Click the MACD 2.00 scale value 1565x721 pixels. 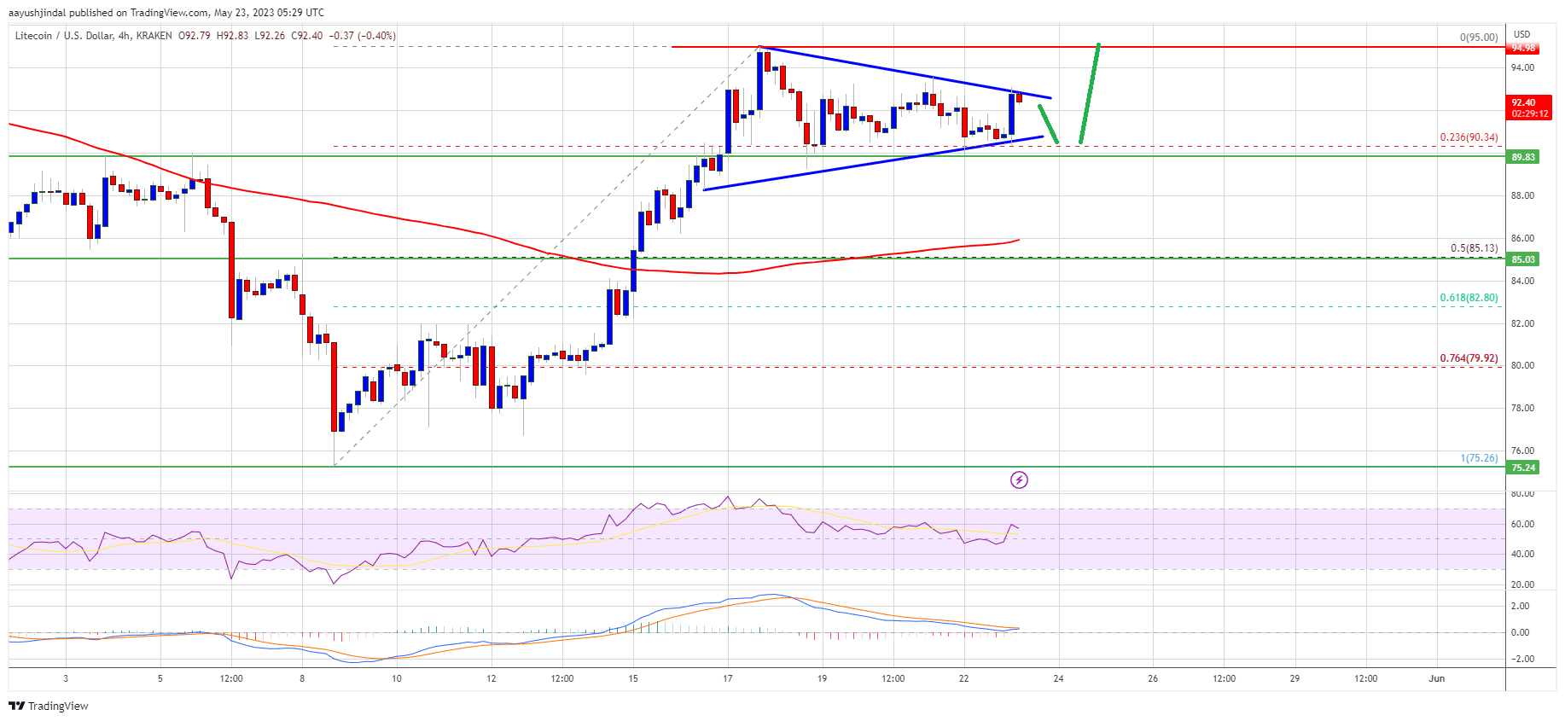pyautogui.click(x=1520, y=607)
